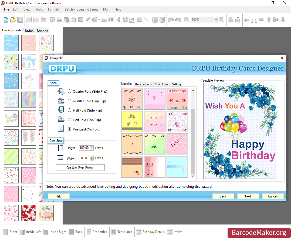Screen dimensions: 291x238
Task: Click the Help button in Template dialog
Action: click(59, 196)
